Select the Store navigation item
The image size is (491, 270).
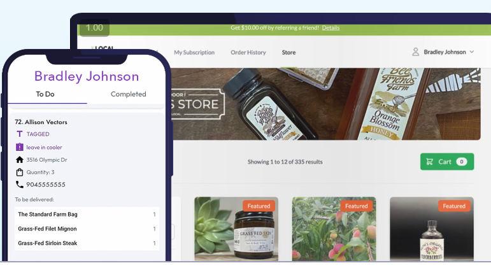click(288, 52)
